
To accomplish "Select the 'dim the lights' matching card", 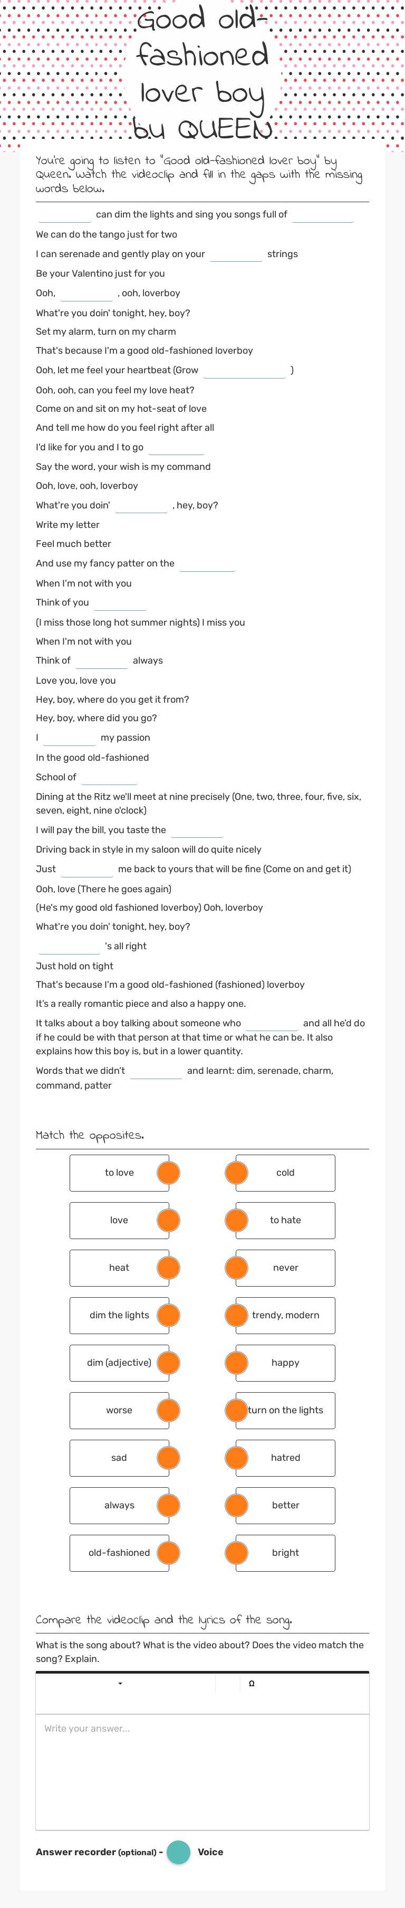I will (x=119, y=1315).
